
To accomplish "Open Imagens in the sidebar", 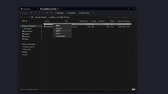I will (x=26, y=34).
